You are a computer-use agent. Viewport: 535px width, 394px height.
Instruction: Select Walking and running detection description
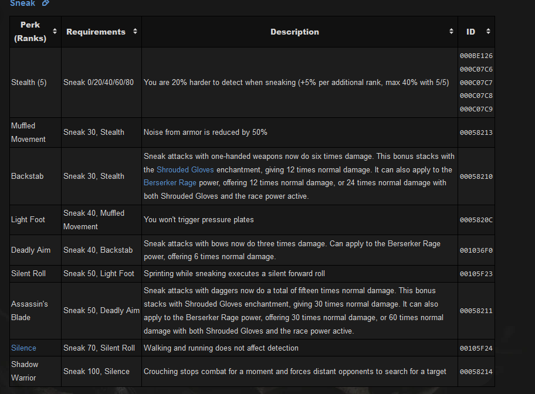point(221,348)
